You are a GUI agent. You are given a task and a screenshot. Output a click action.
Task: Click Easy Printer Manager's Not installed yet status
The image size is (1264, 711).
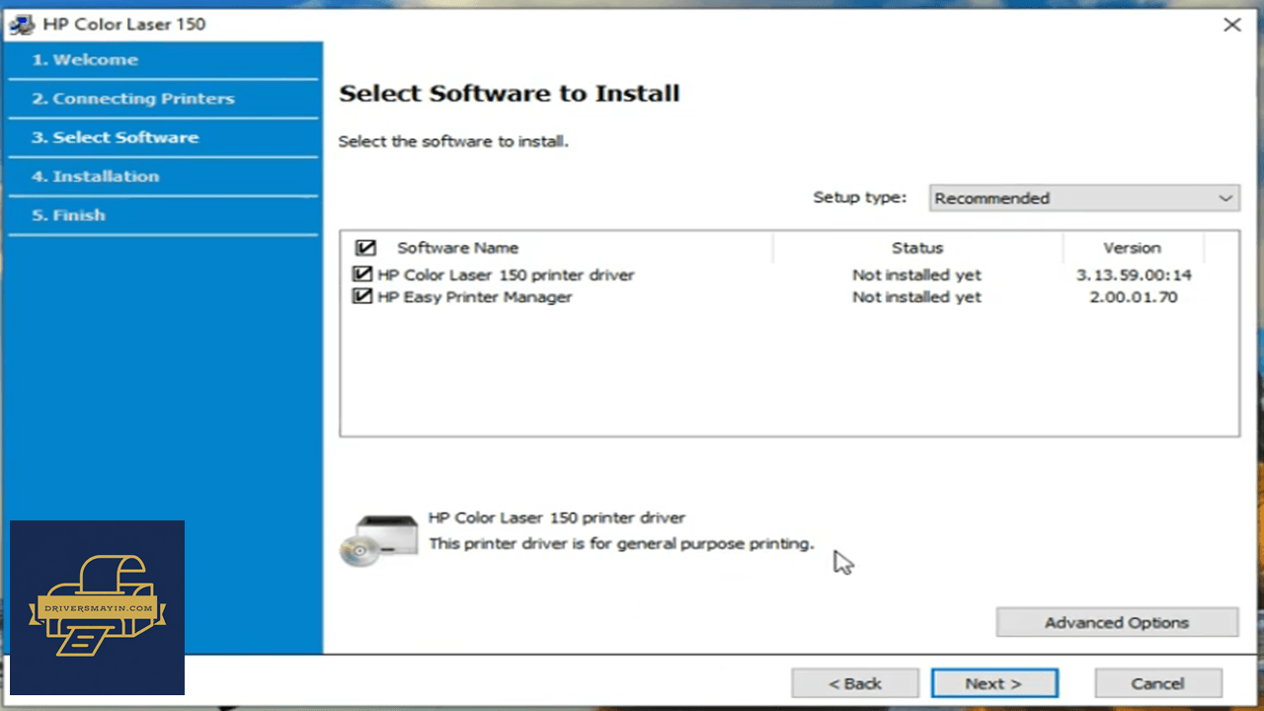coord(917,297)
